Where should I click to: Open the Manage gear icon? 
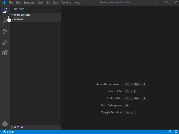pos(5,124)
